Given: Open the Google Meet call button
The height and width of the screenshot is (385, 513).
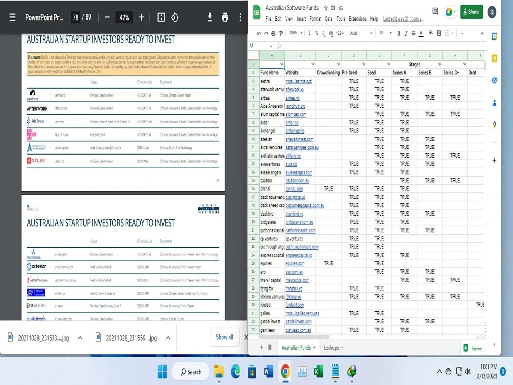Looking at the screenshot, I should tap(450, 12).
